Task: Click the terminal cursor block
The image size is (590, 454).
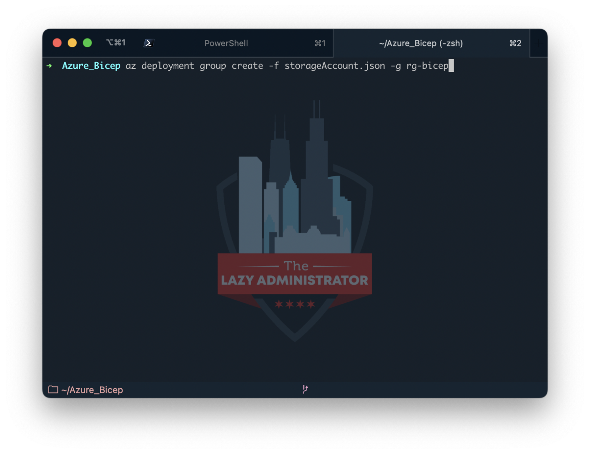Action: coord(451,66)
